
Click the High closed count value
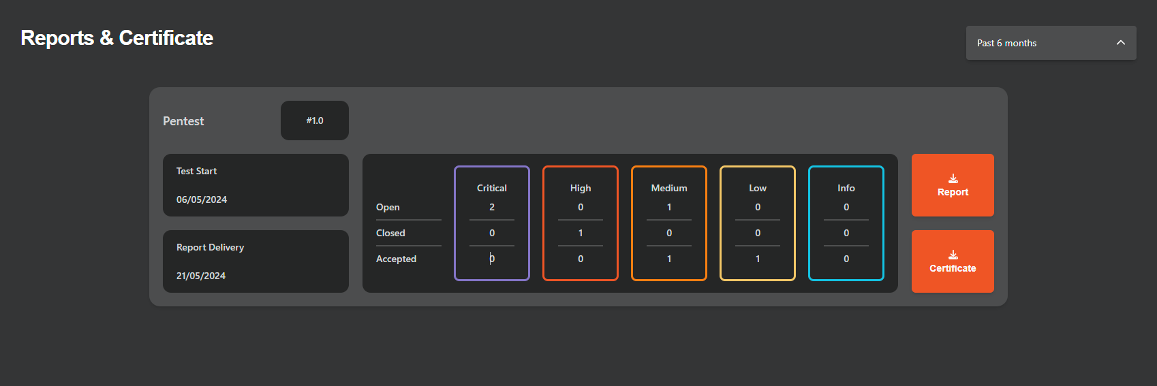(x=580, y=233)
